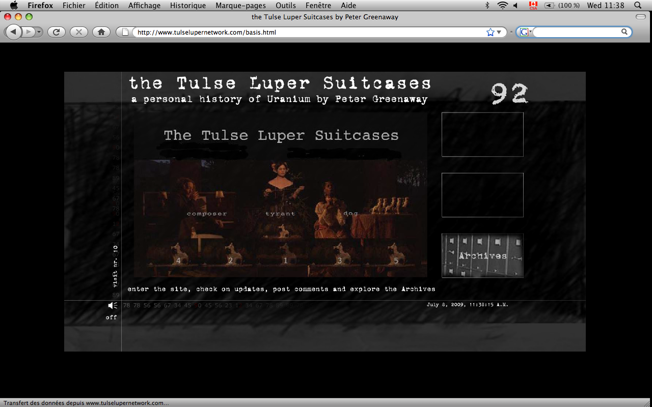Click the number strip starting '78 78 56'
The image size is (652, 407).
tap(204, 306)
